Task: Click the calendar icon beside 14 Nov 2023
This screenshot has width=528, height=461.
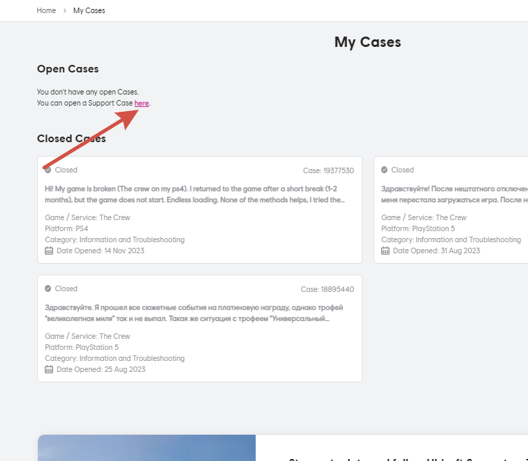Action: pos(49,251)
